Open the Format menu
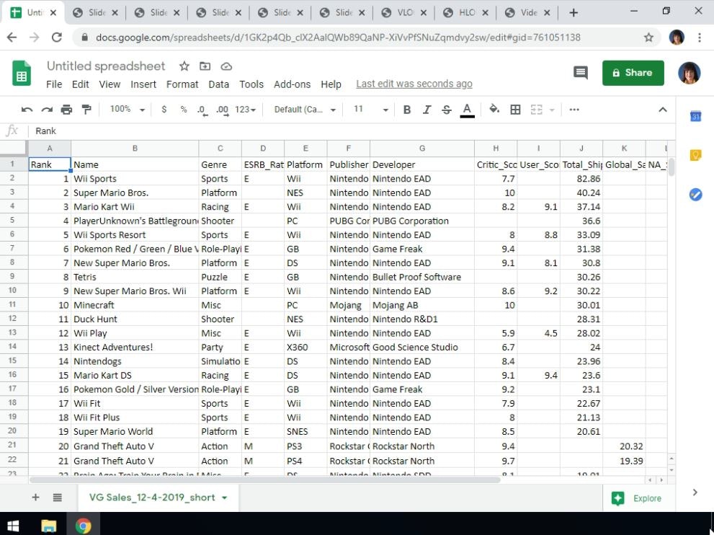714x535 pixels. point(182,84)
